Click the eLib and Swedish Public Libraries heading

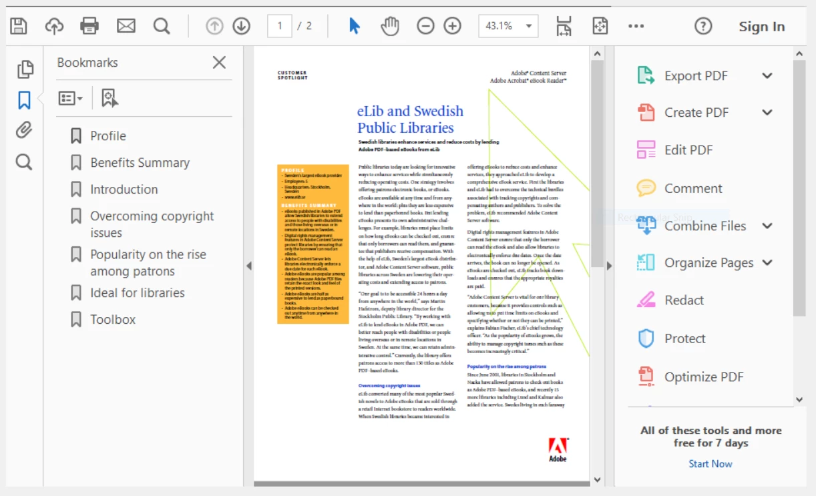pos(410,119)
